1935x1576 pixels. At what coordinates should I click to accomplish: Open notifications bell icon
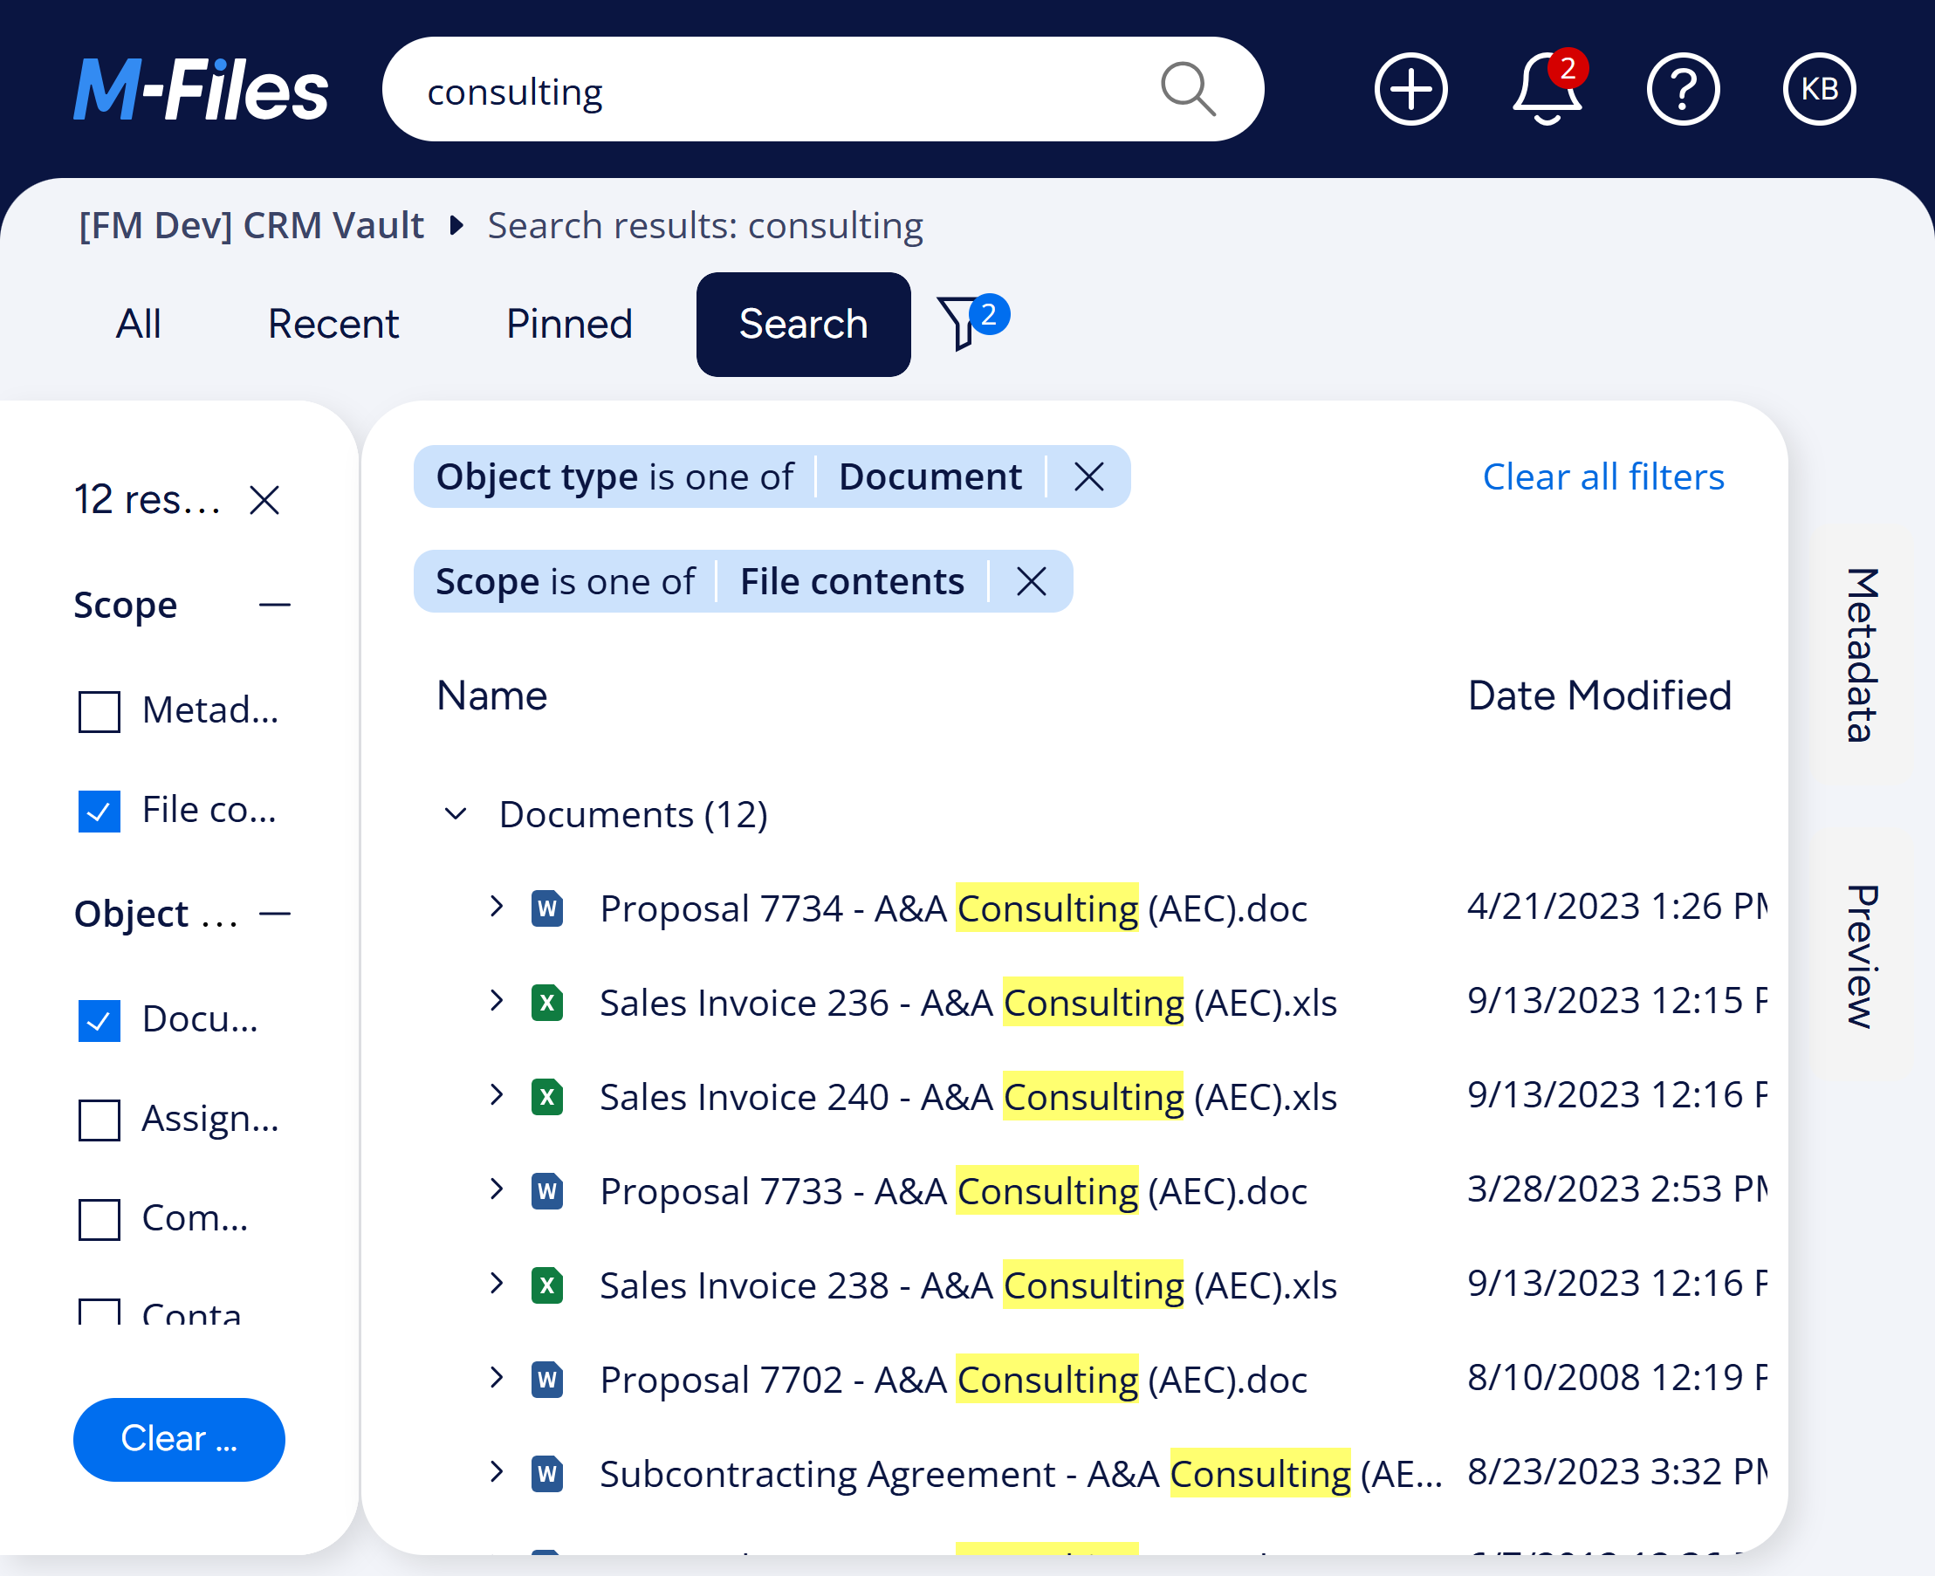tap(1548, 88)
